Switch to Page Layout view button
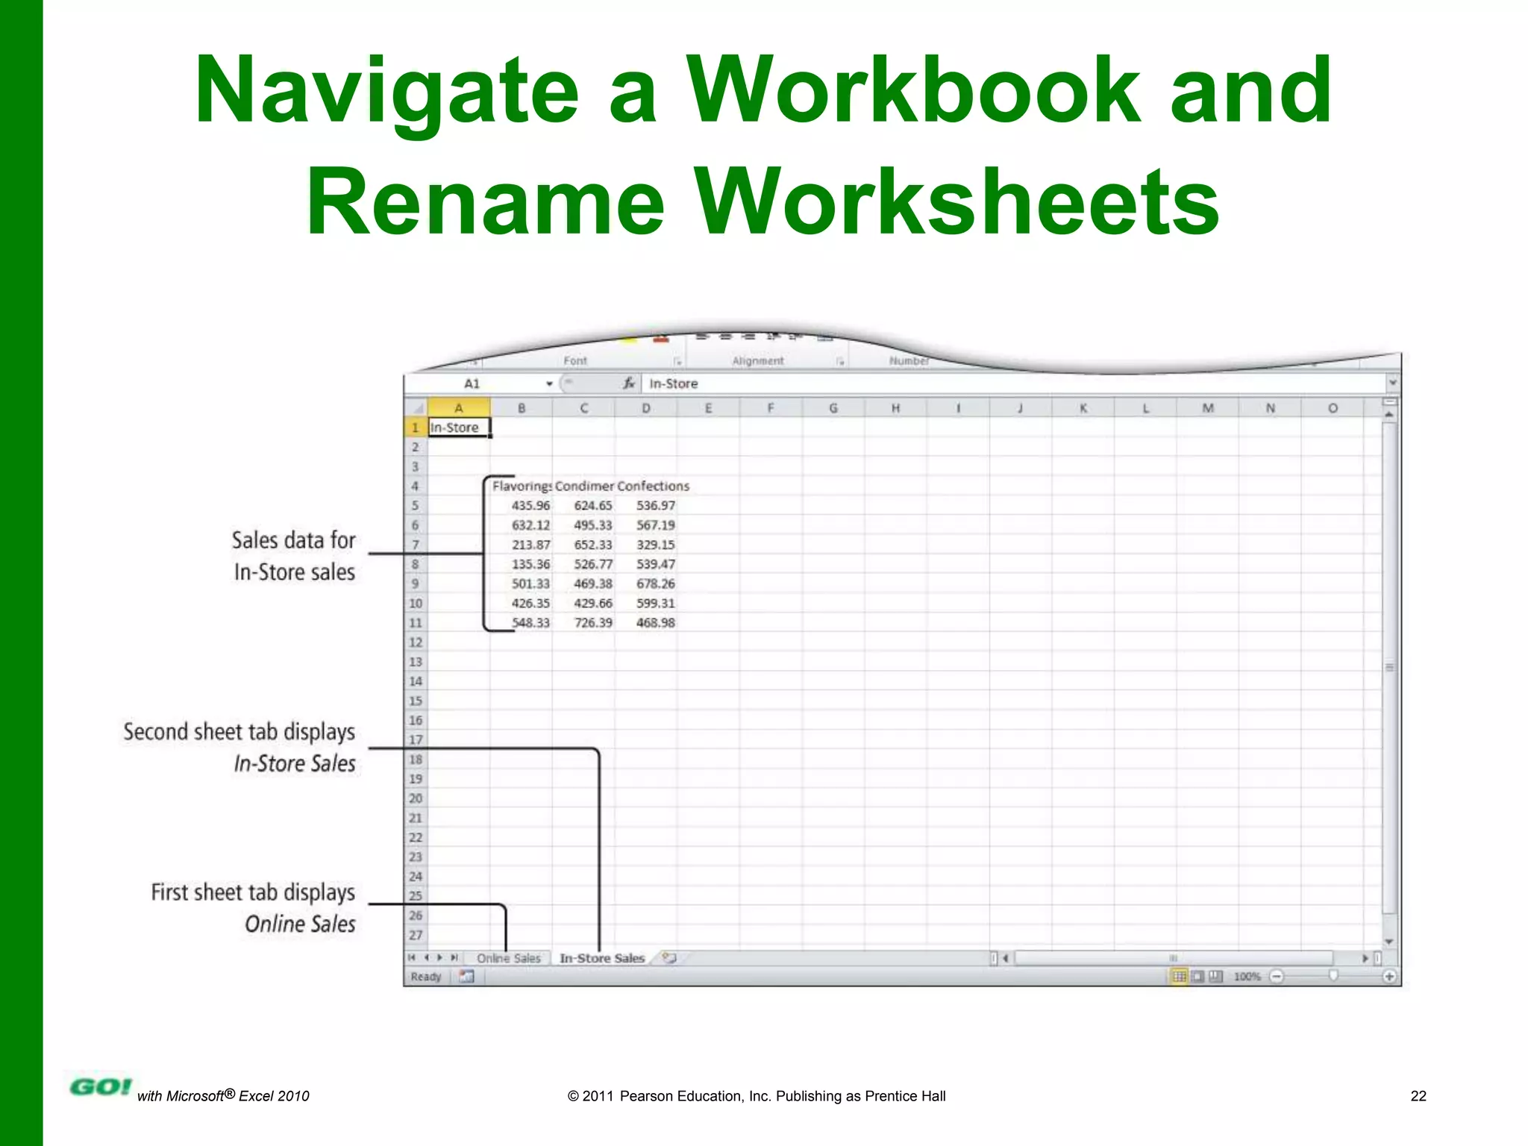The width and height of the screenshot is (1528, 1146). click(x=1197, y=977)
